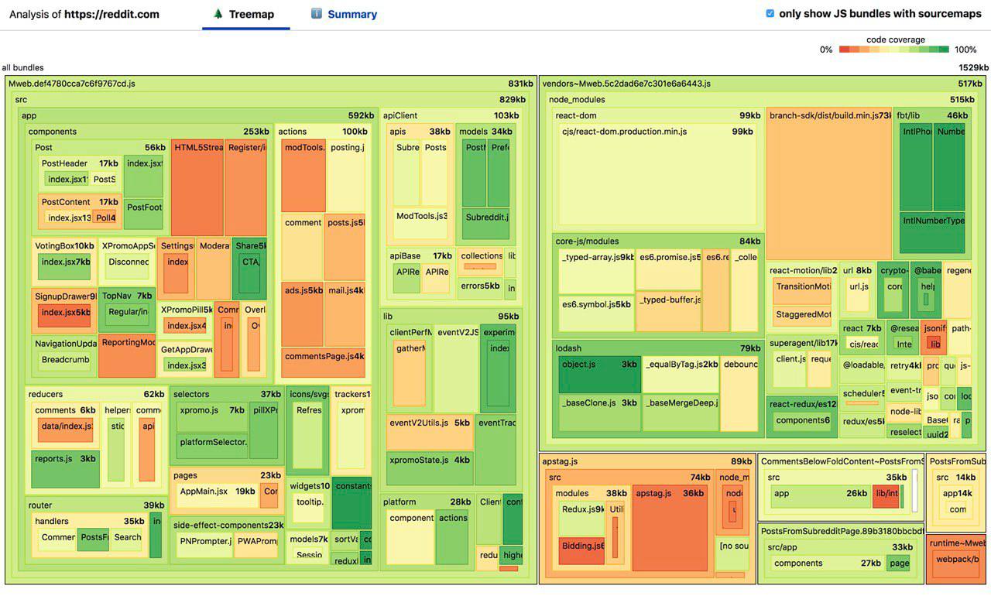Image resolution: width=991 pixels, height=596 pixels.
Task: Click the xpromo.js 7kb selector block
Action: (x=211, y=417)
